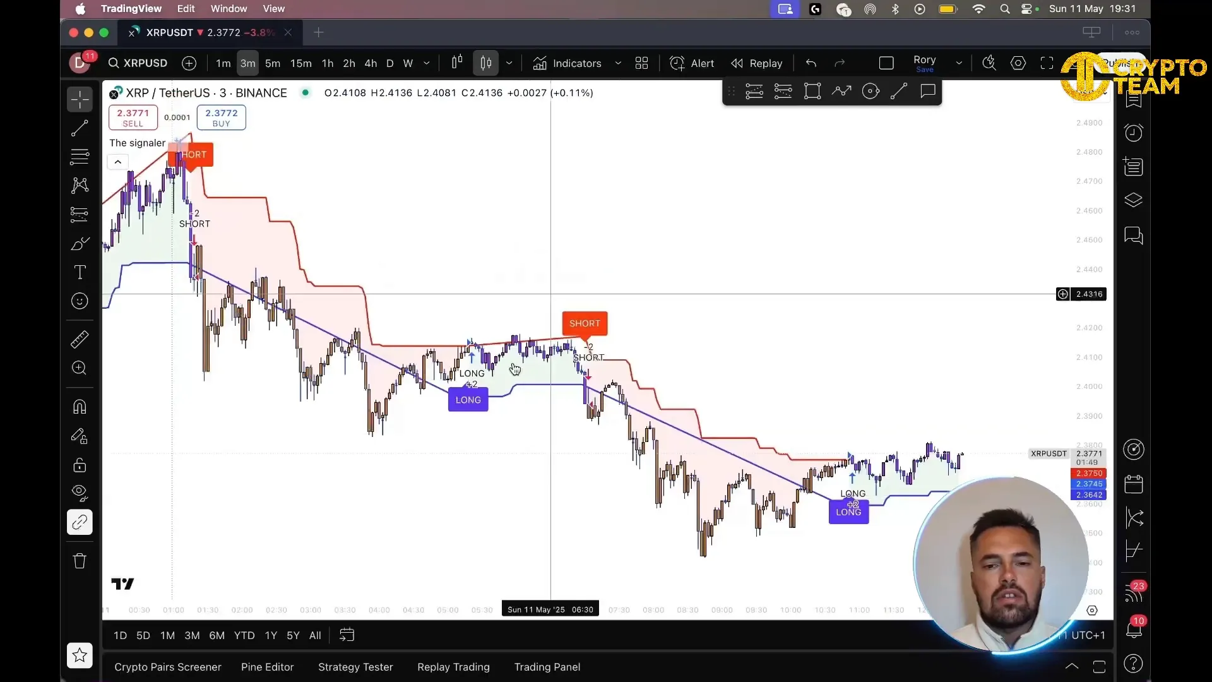The width and height of the screenshot is (1212, 682).
Task: Expand the favorite indicators dropdown
Action: coord(618,63)
